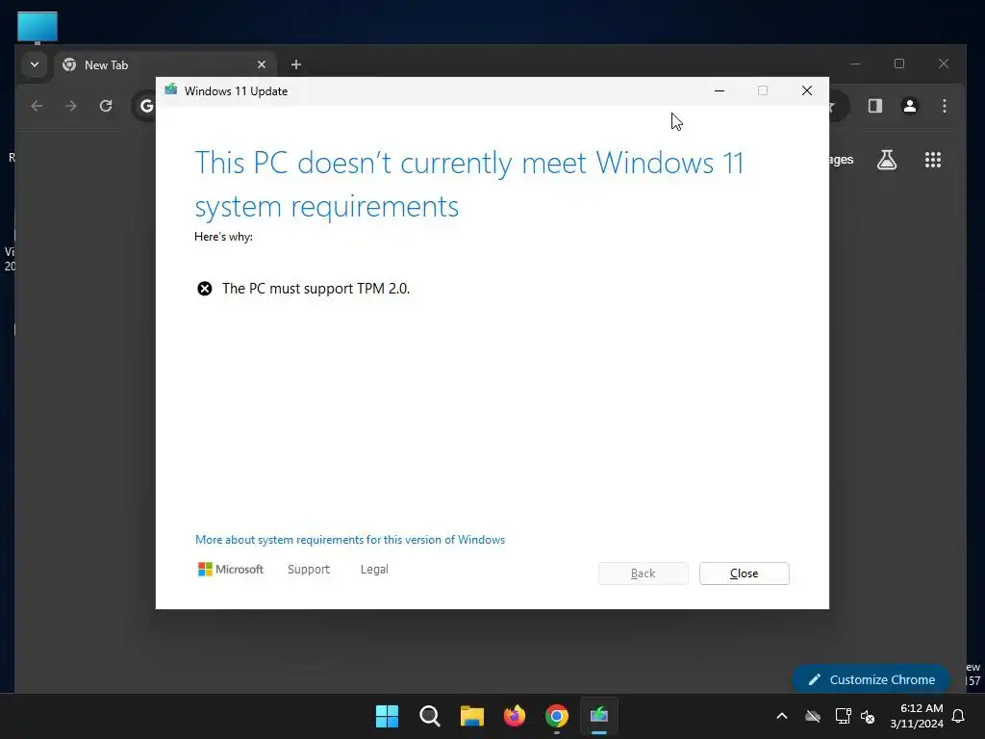This screenshot has height=739, width=985.
Task: Go forward in Chrome navigation
Action: (71, 106)
